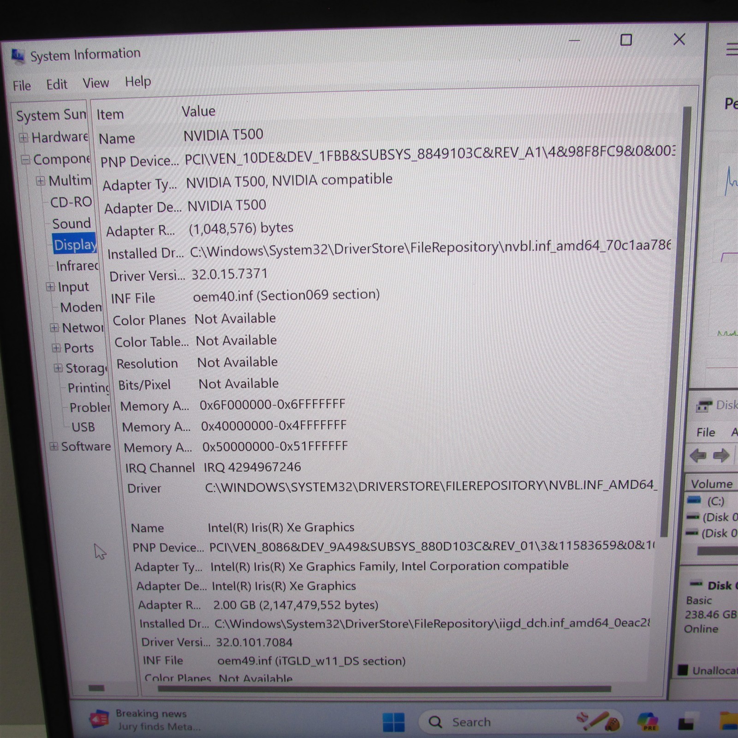This screenshot has width=738, height=738.
Task: Click the Volume column header in Disk Management
Action: coord(712,484)
